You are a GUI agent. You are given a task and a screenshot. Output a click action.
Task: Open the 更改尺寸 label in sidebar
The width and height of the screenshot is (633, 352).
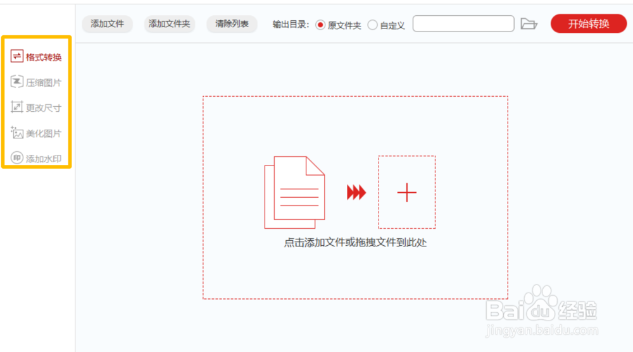[44, 108]
